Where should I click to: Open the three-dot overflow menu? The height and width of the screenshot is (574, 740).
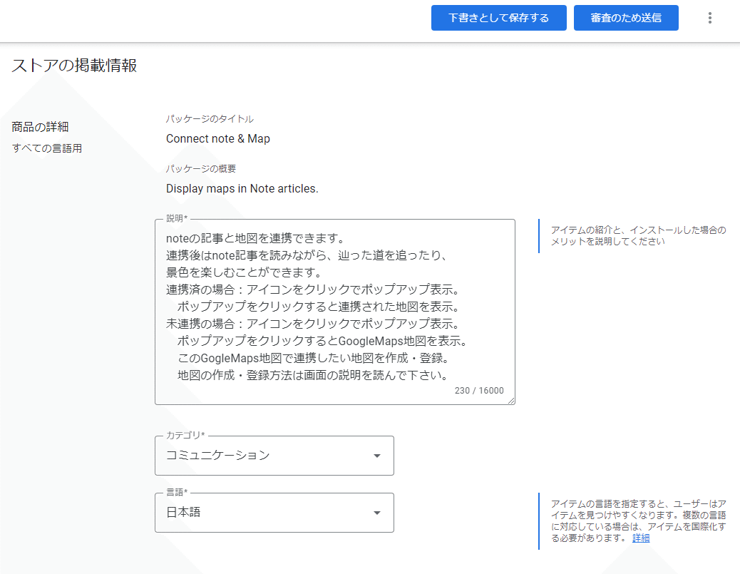(710, 17)
